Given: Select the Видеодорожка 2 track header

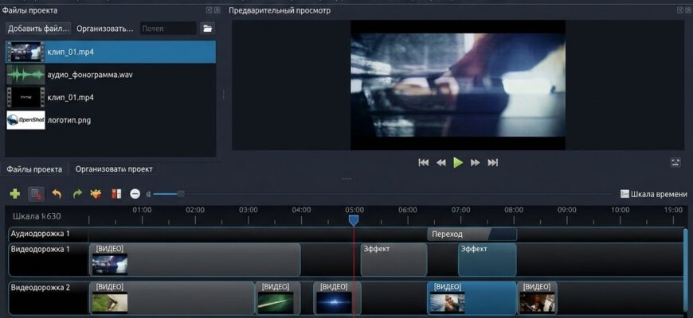Looking at the screenshot, I should (x=49, y=299).
